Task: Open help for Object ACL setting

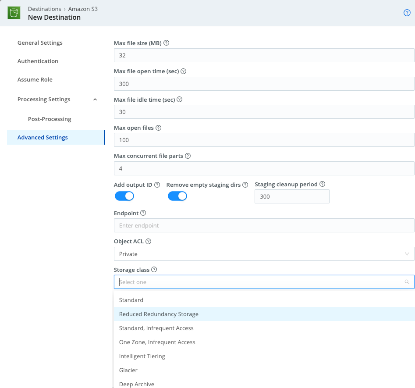Action: tap(148, 241)
